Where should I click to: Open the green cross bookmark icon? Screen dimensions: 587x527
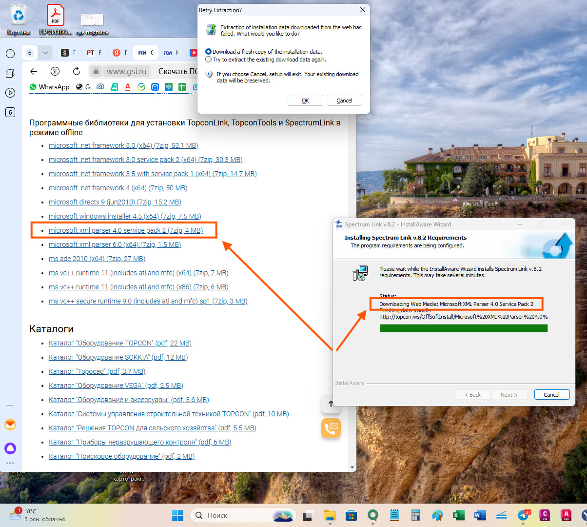pyautogui.click(x=182, y=87)
